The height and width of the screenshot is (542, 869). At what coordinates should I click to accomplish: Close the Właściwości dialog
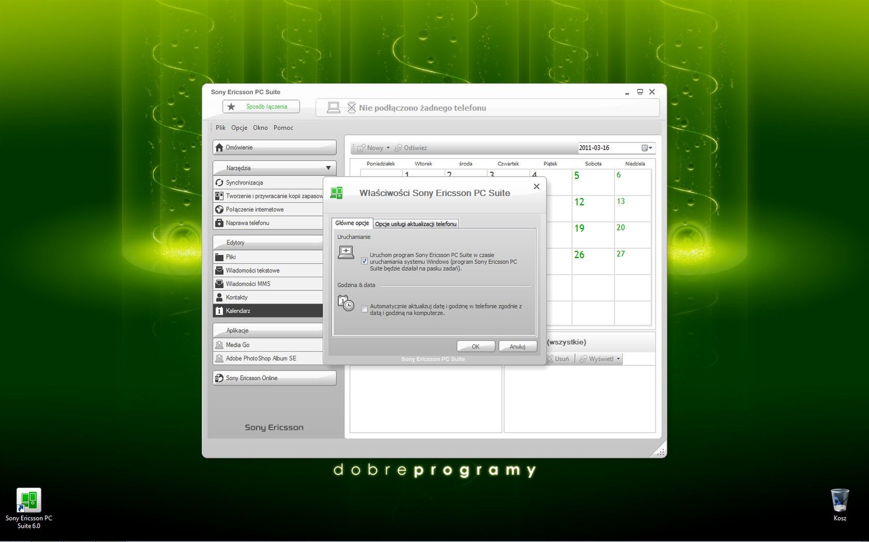click(536, 186)
